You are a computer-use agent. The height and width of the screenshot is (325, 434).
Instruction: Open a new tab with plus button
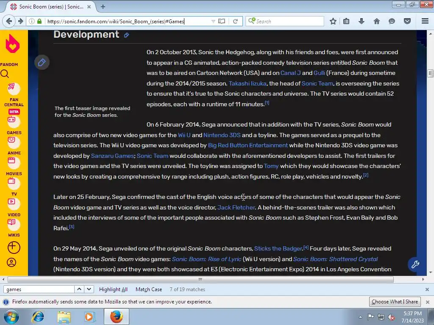(103, 7)
